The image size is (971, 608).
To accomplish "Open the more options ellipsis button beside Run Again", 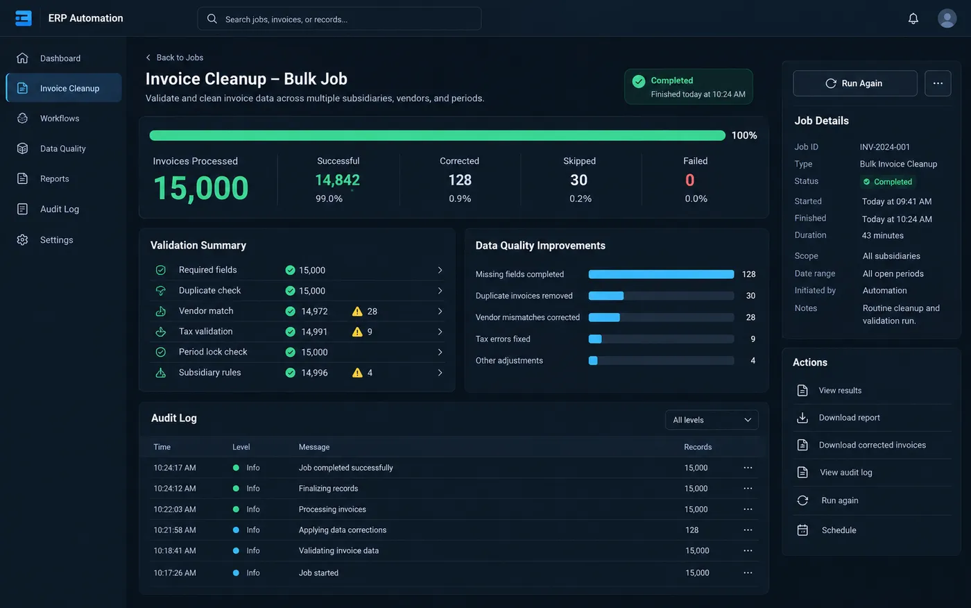I will (938, 83).
